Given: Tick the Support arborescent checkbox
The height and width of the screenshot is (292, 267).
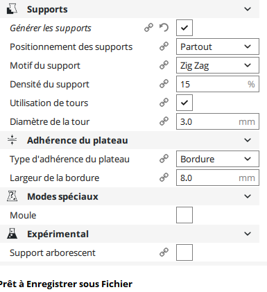Looking at the screenshot, I should click(x=184, y=252).
